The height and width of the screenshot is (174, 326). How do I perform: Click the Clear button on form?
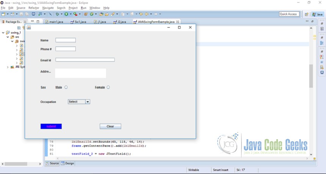click(110, 126)
